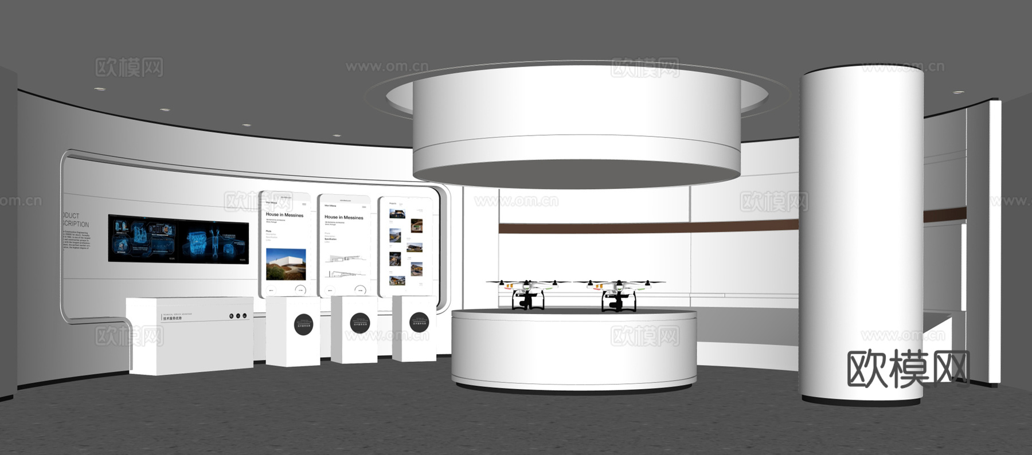Select the left drone on the round table
The height and width of the screenshot is (455, 1032).
tap(529, 294)
